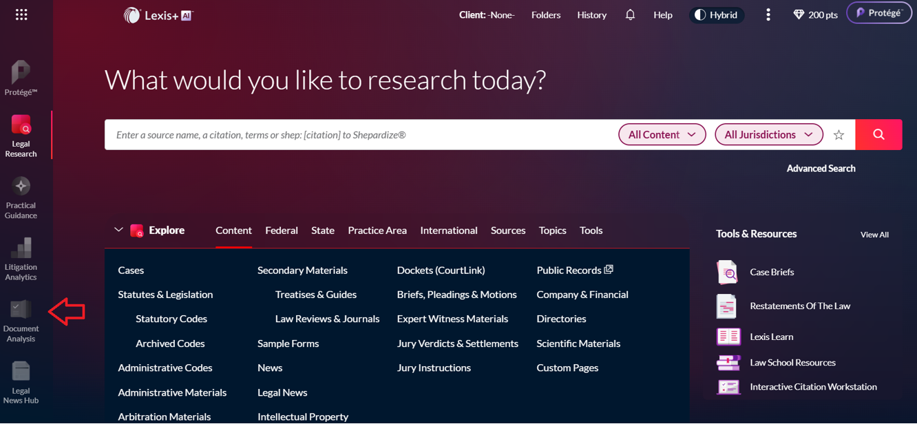Star the search as a favorite
917x424 pixels.
click(839, 135)
